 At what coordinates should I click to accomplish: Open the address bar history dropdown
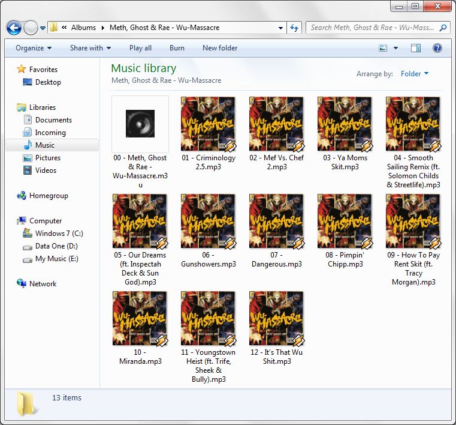pos(280,28)
